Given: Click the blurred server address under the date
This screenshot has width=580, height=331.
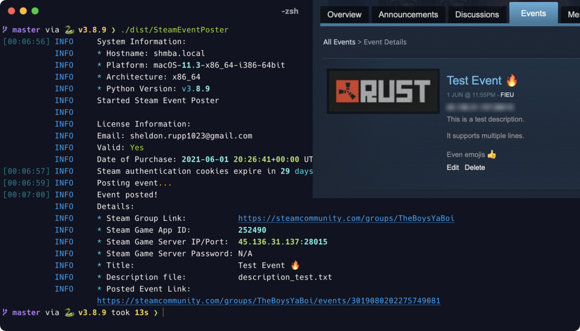Looking at the screenshot, I should 480,107.
